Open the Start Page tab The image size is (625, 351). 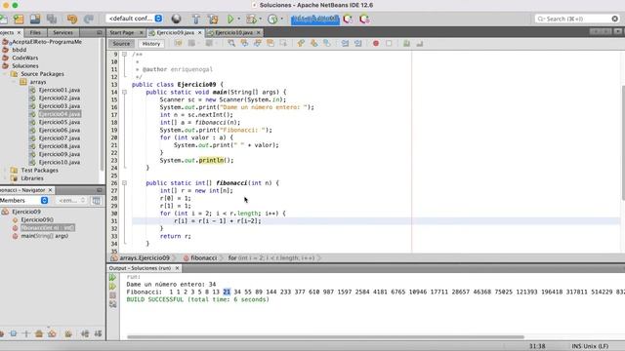(122, 32)
